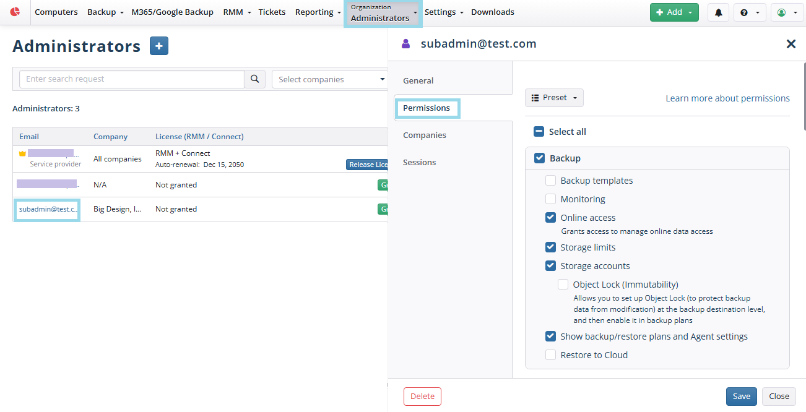806x412 pixels.
Task: Click 'All companies' cell
Action: pyautogui.click(x=118, y=159)
